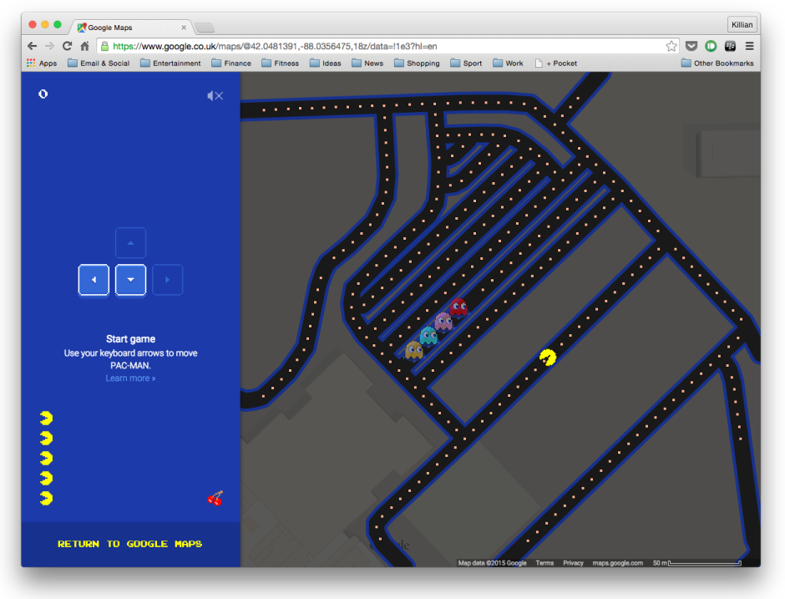The width and height of the screenshot is (785, 599).
Task: Open the Finance bookmarks folder
Action: [231, 63]
